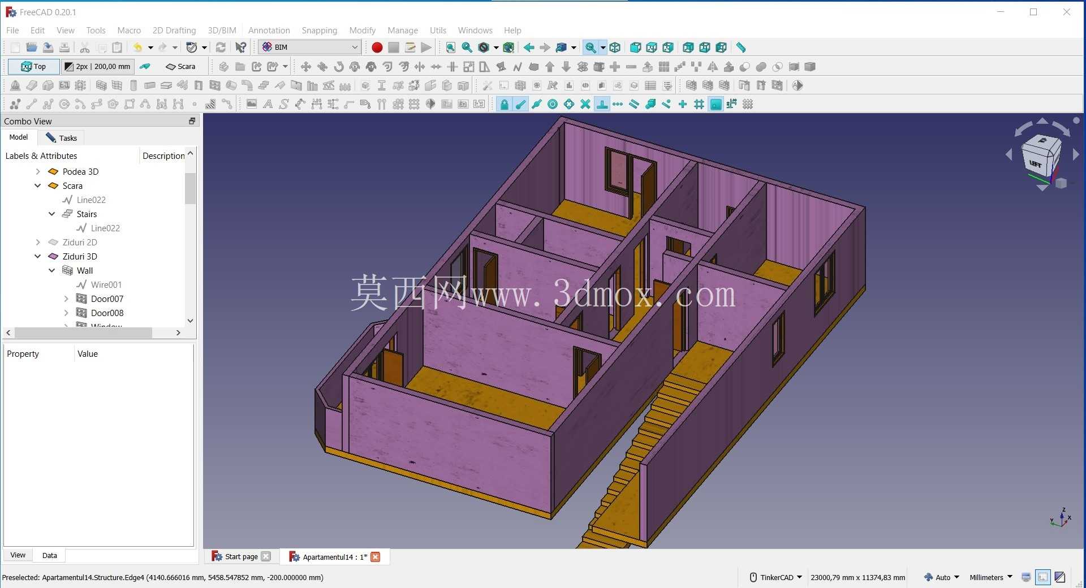The height and width of the screenshot is (588, 1086).
Task: Toggle snap to midpoint
Action: [536, 104]
